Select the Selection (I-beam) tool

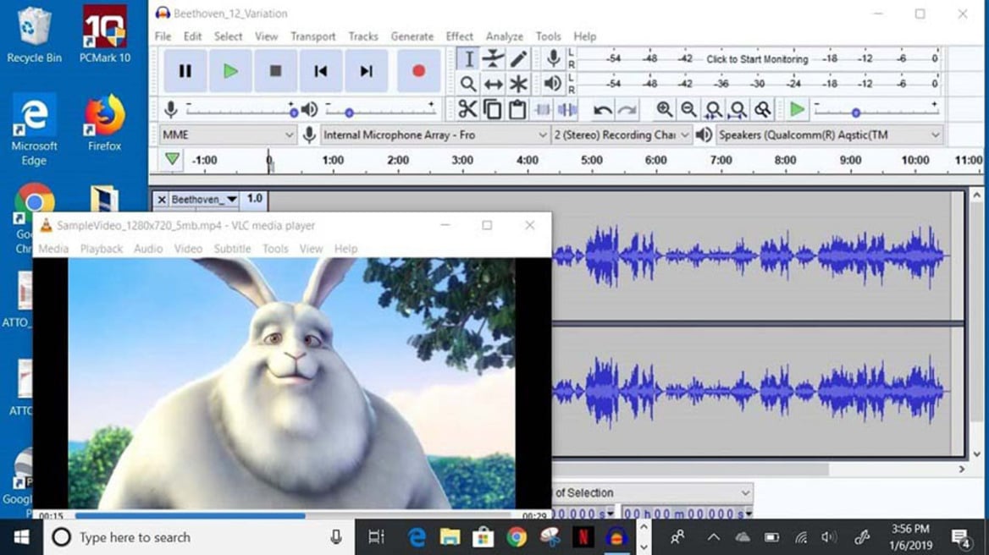click(x=468, y=59)
